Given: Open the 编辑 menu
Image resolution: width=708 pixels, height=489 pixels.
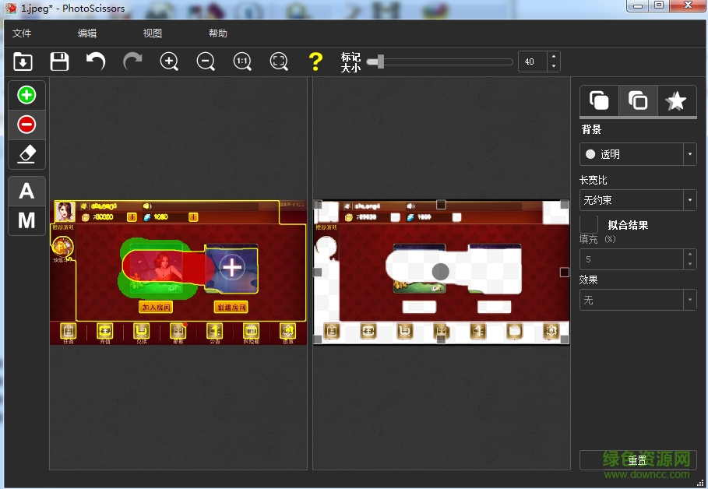Looking at the screenshot, I should (87, 33).
